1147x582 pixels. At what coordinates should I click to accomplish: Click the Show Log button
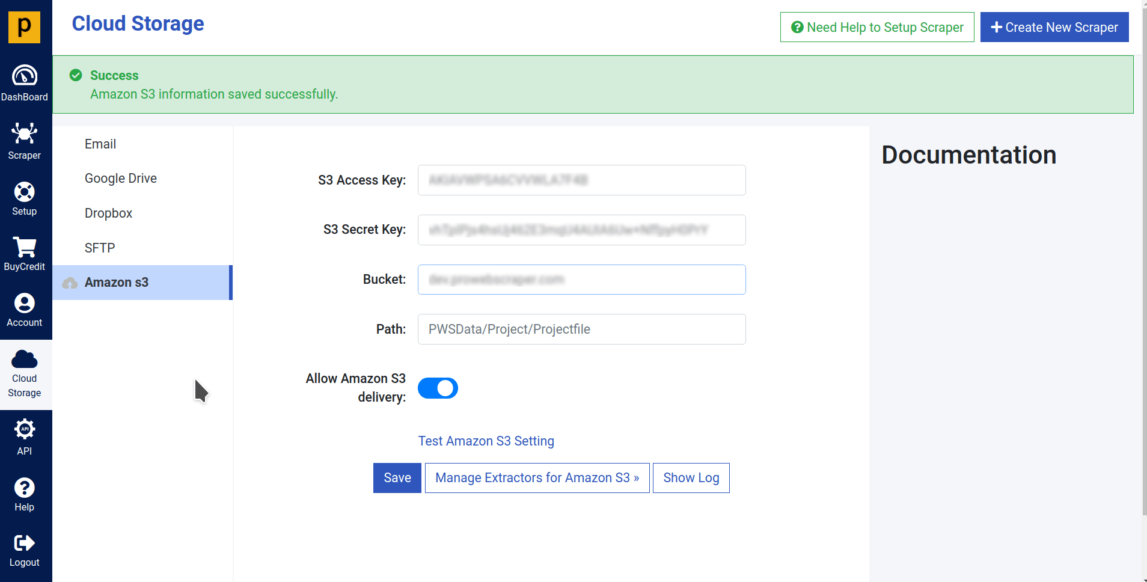click(691, 478)
